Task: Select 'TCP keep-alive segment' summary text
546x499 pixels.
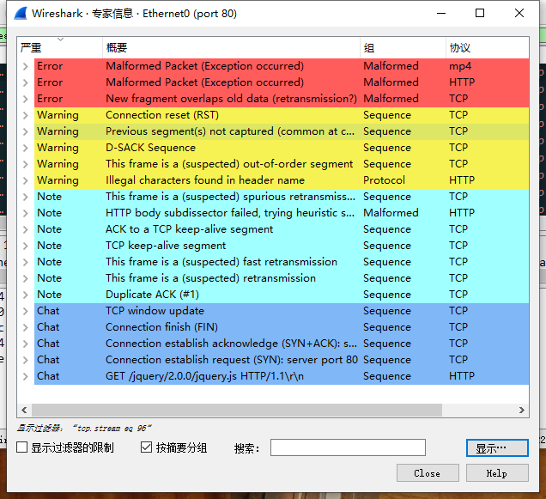Action: 166,246
